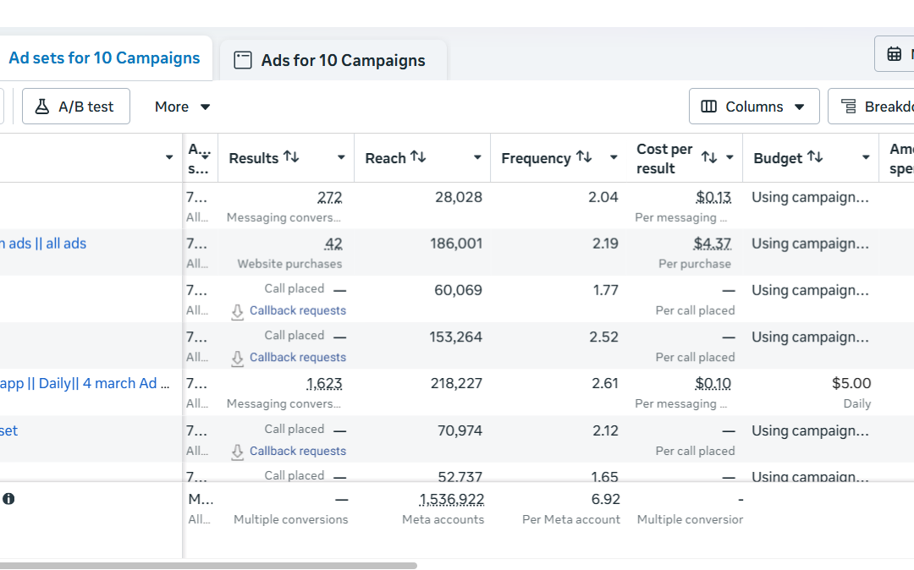Image resolution: width=914 pixels, height=570 pixels.
Task: Open the Breakdown menu
Action: point(871,107)
